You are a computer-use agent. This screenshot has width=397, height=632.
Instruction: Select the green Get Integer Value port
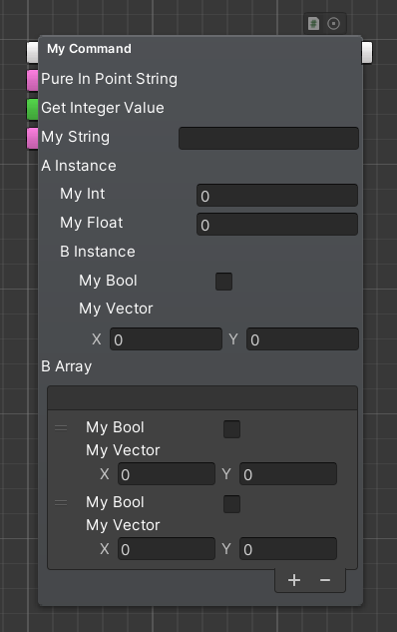pyautogui.click(x=33, y=109)
